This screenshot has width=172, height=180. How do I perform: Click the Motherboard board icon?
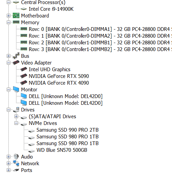(16, 15)
